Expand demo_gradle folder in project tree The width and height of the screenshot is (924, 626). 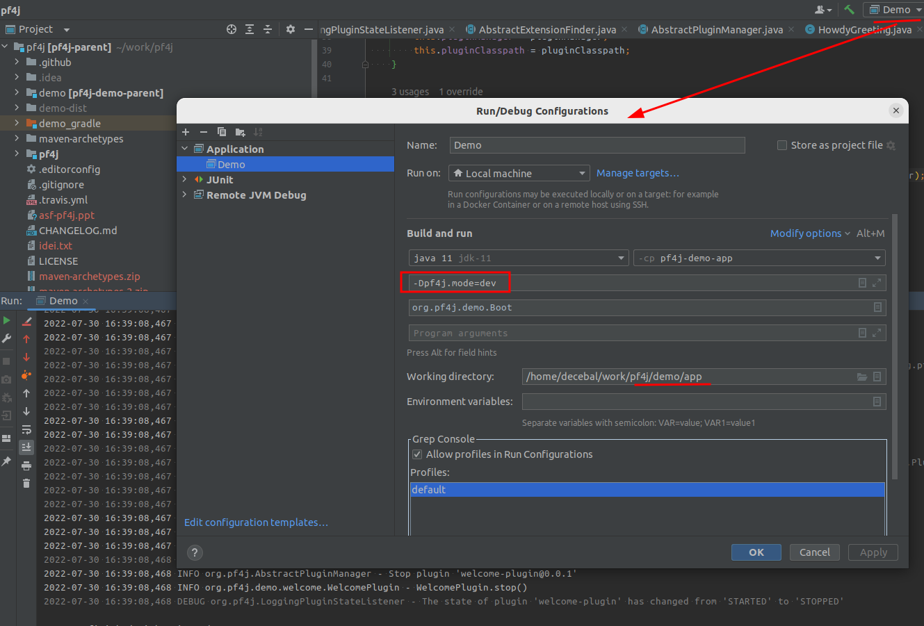tap(17, 124)
